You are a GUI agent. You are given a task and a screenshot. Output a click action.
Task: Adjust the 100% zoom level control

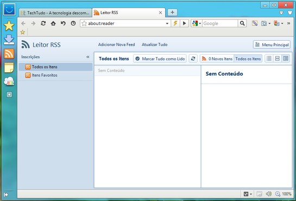(x=284, y=194)
